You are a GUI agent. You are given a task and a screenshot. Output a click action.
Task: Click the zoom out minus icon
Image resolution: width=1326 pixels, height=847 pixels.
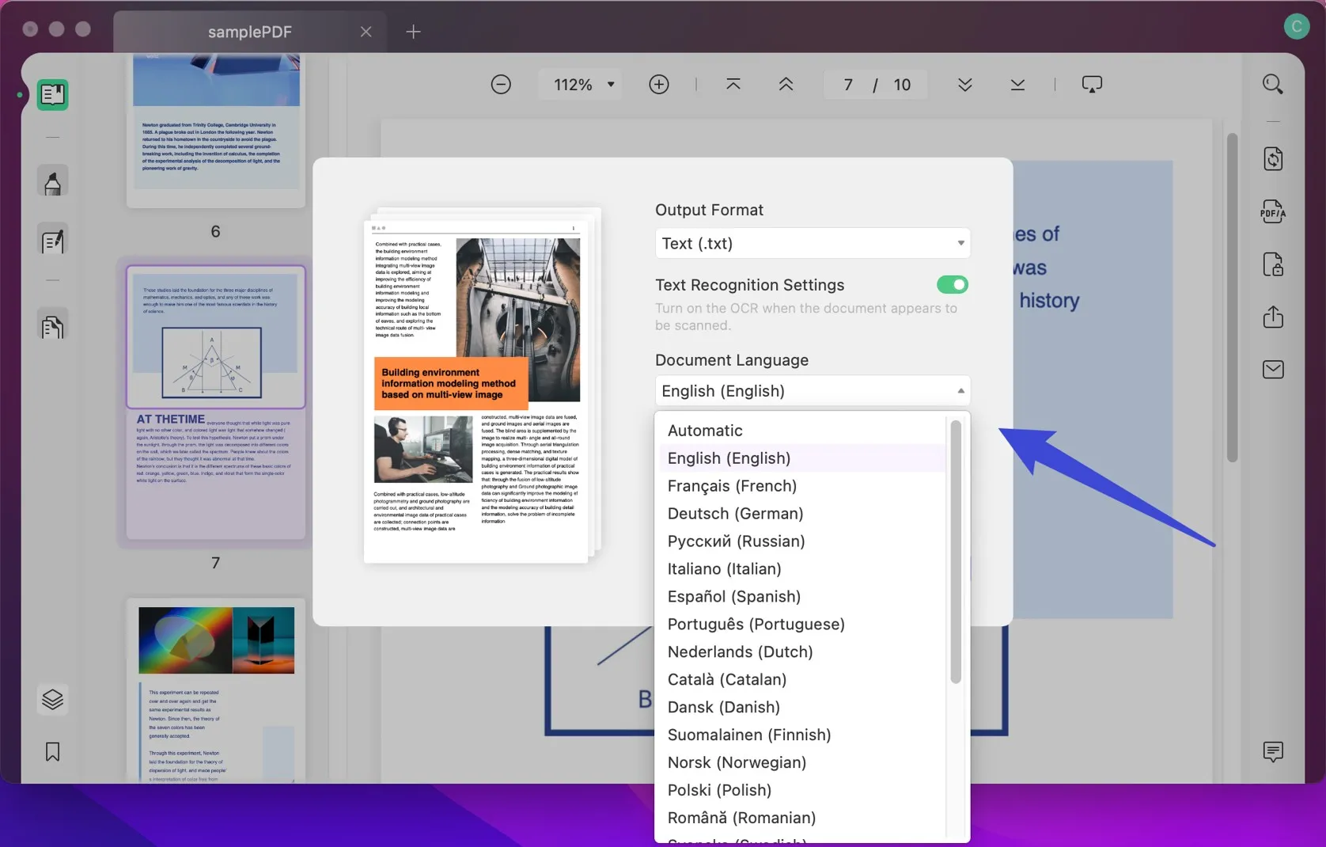[x=501, y=85]
